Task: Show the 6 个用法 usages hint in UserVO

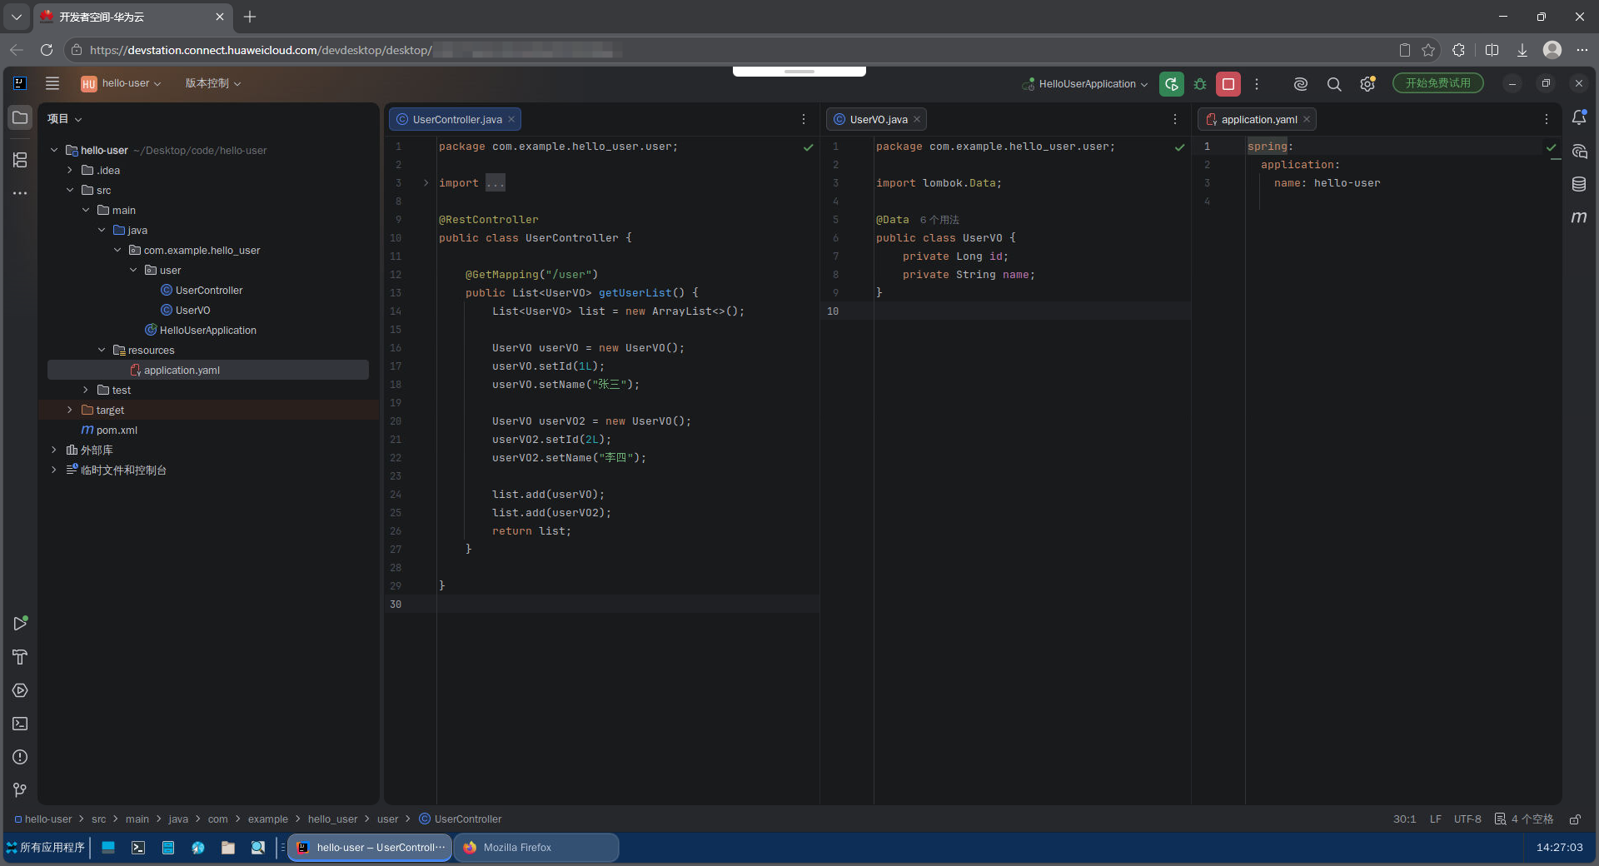Action: point(939,220)
